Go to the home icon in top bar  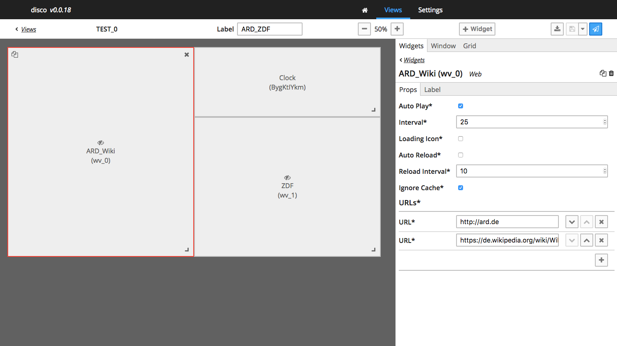pos(365,10)
